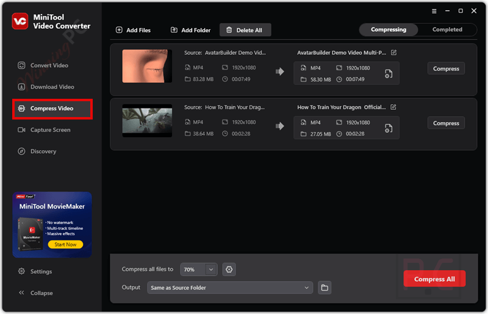Viewport: 488px width, 314px height.
Task: Click the Add Files plus icon
Action: [x=119, y=30]
